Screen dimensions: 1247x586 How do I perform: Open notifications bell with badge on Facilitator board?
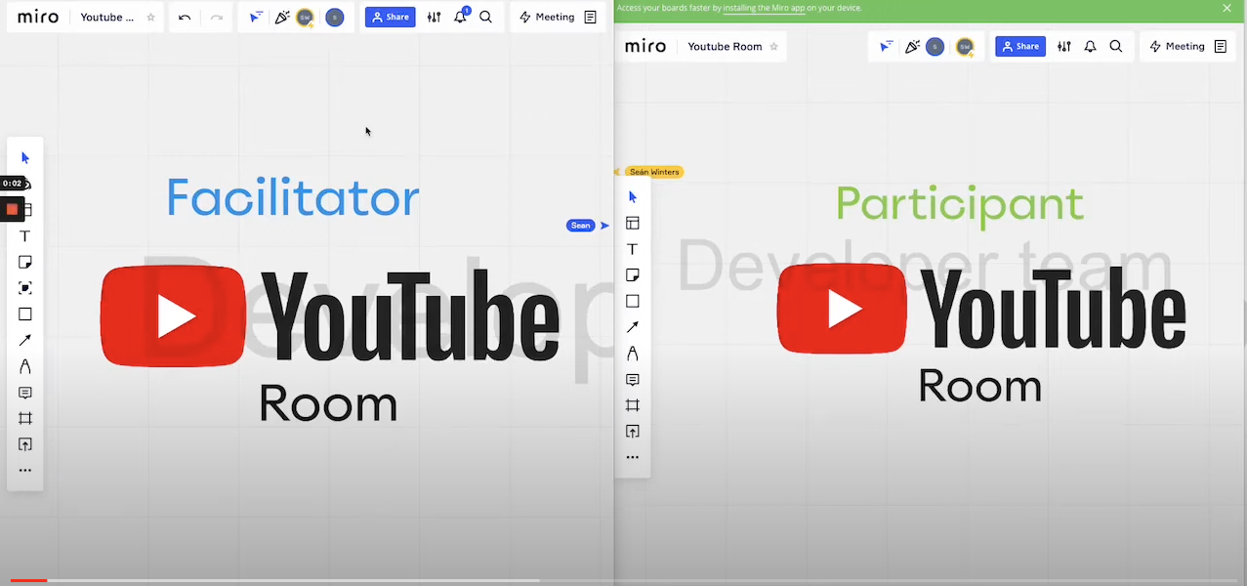click(461, 17)
